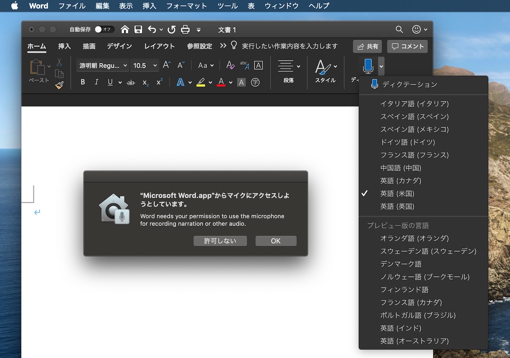The width and height of the screenshot is (510, 358).
Task: Apply bold formatting
Action: click(x=83, y=82)
